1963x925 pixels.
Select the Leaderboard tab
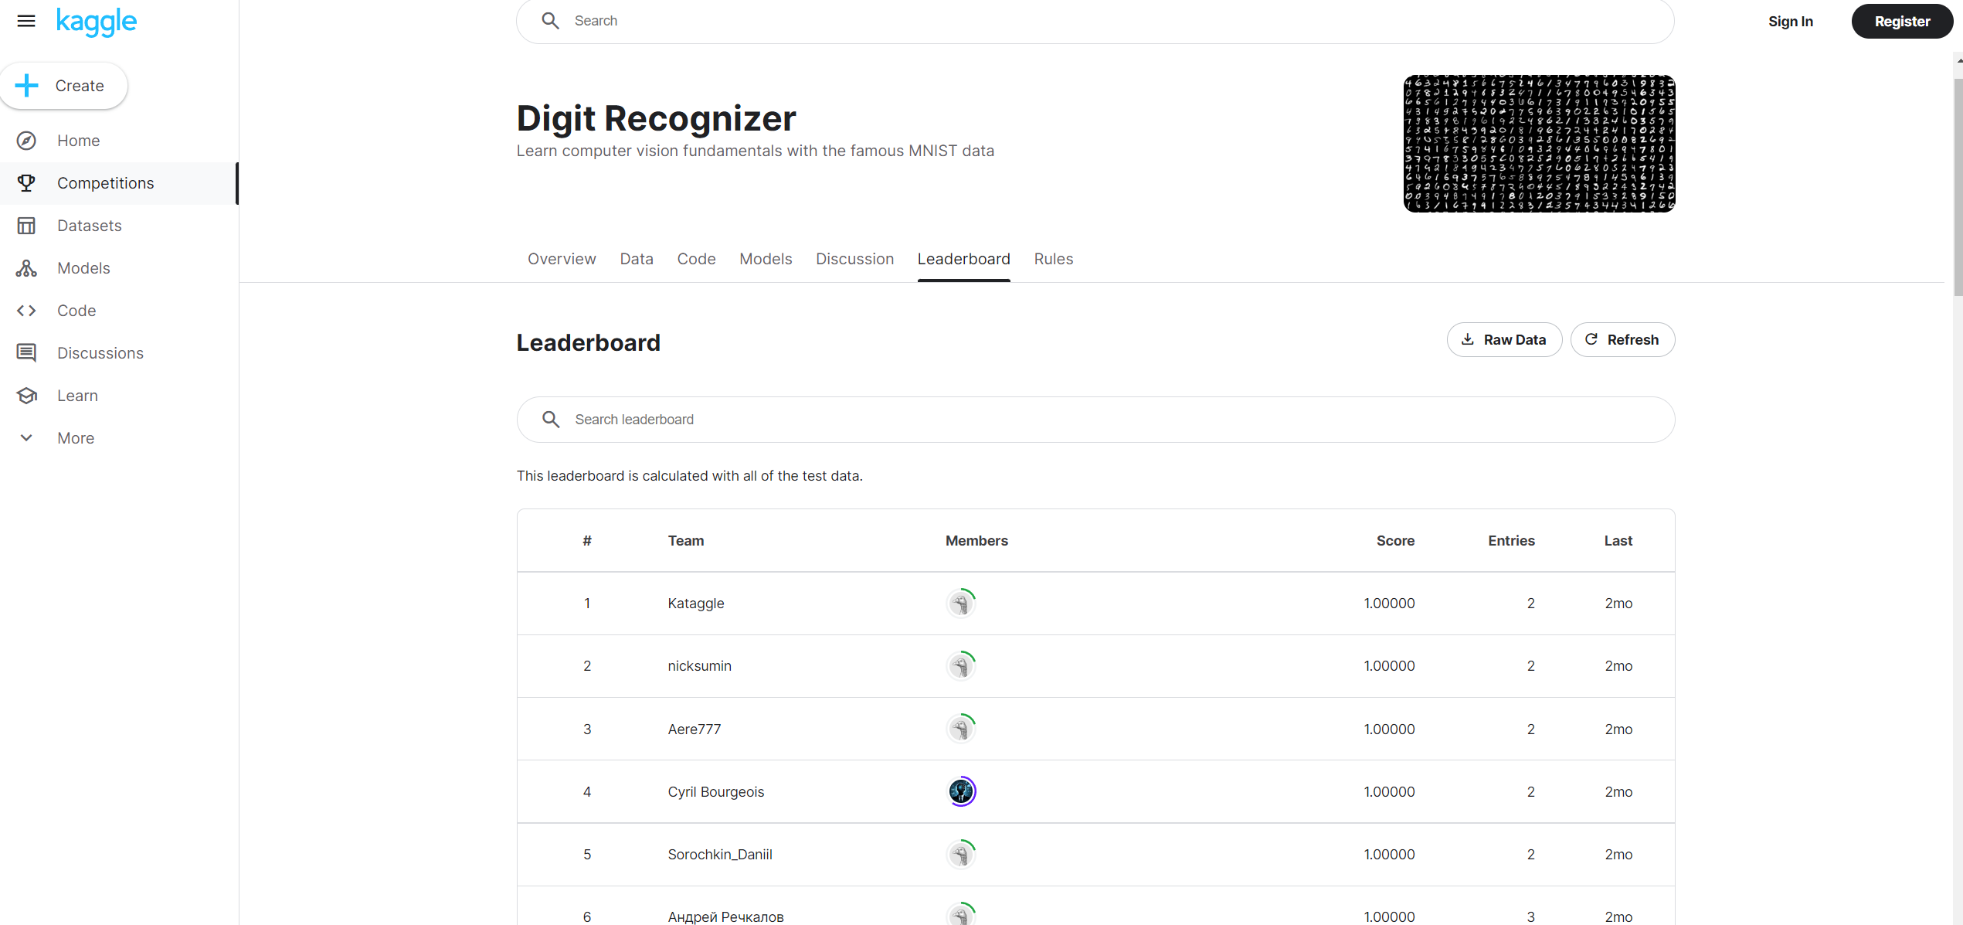(x=963, y=259)
